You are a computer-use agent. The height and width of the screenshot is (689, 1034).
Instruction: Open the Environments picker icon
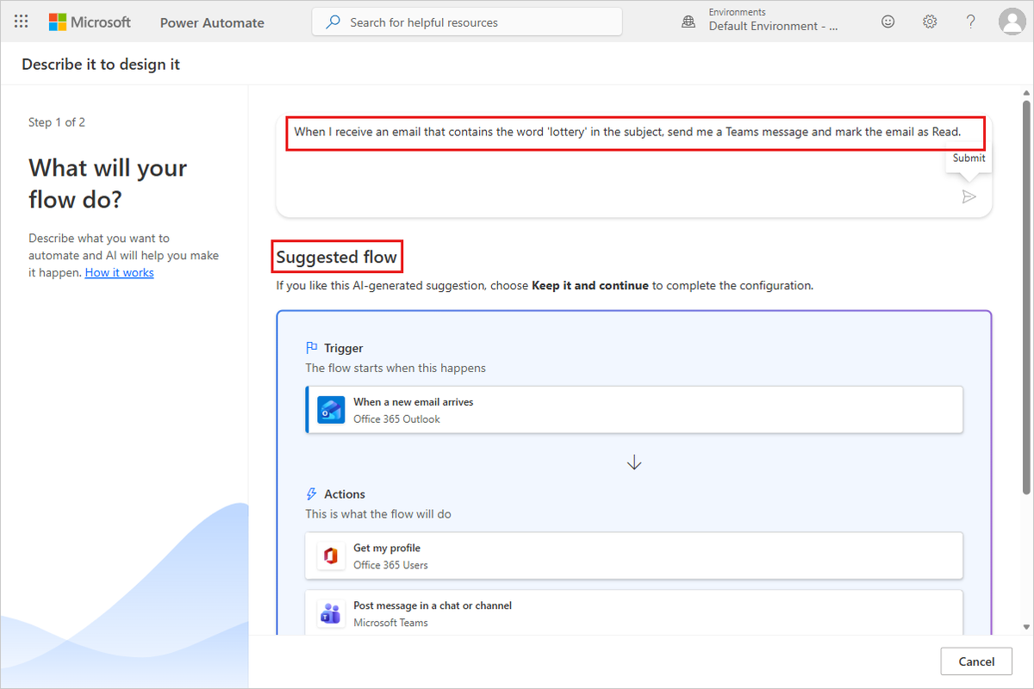(x=688, y=22)
